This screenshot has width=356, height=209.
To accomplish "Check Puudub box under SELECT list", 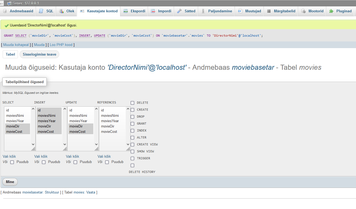I will 12,162.
